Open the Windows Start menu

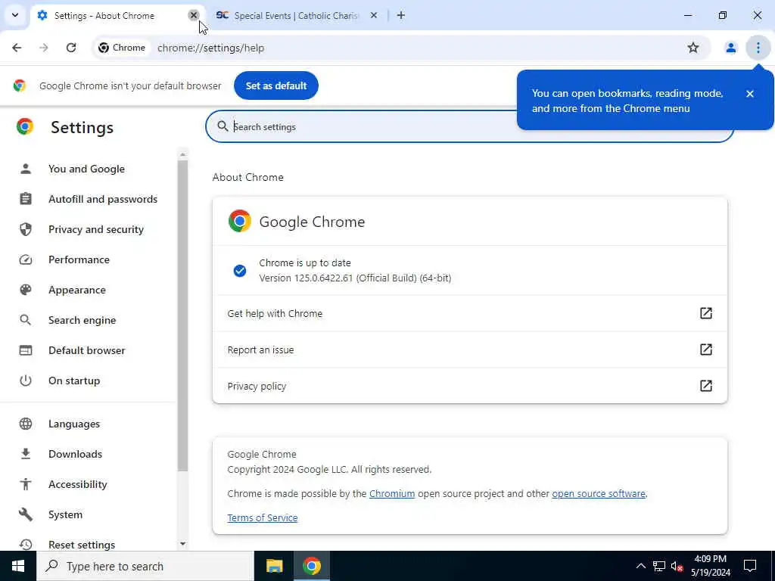coord(18,566)
